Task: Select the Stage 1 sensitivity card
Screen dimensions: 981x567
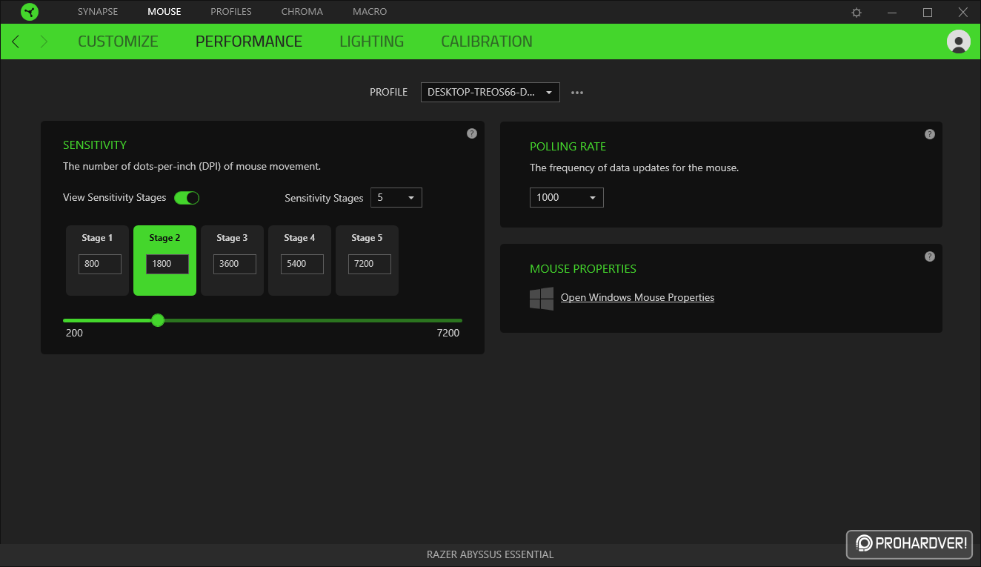Action: (97, 261)
